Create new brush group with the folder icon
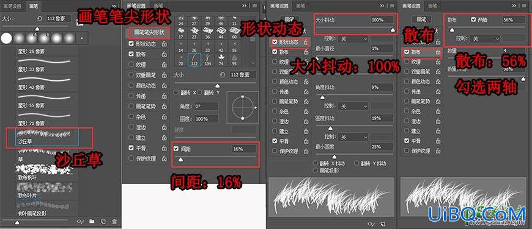532x229 pixels. (92, 222)
